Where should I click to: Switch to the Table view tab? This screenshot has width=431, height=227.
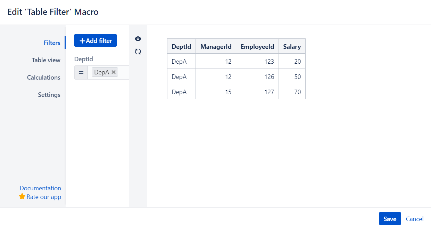pos(46,60)
